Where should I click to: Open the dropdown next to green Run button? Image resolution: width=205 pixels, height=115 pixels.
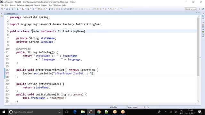[20, 9]
